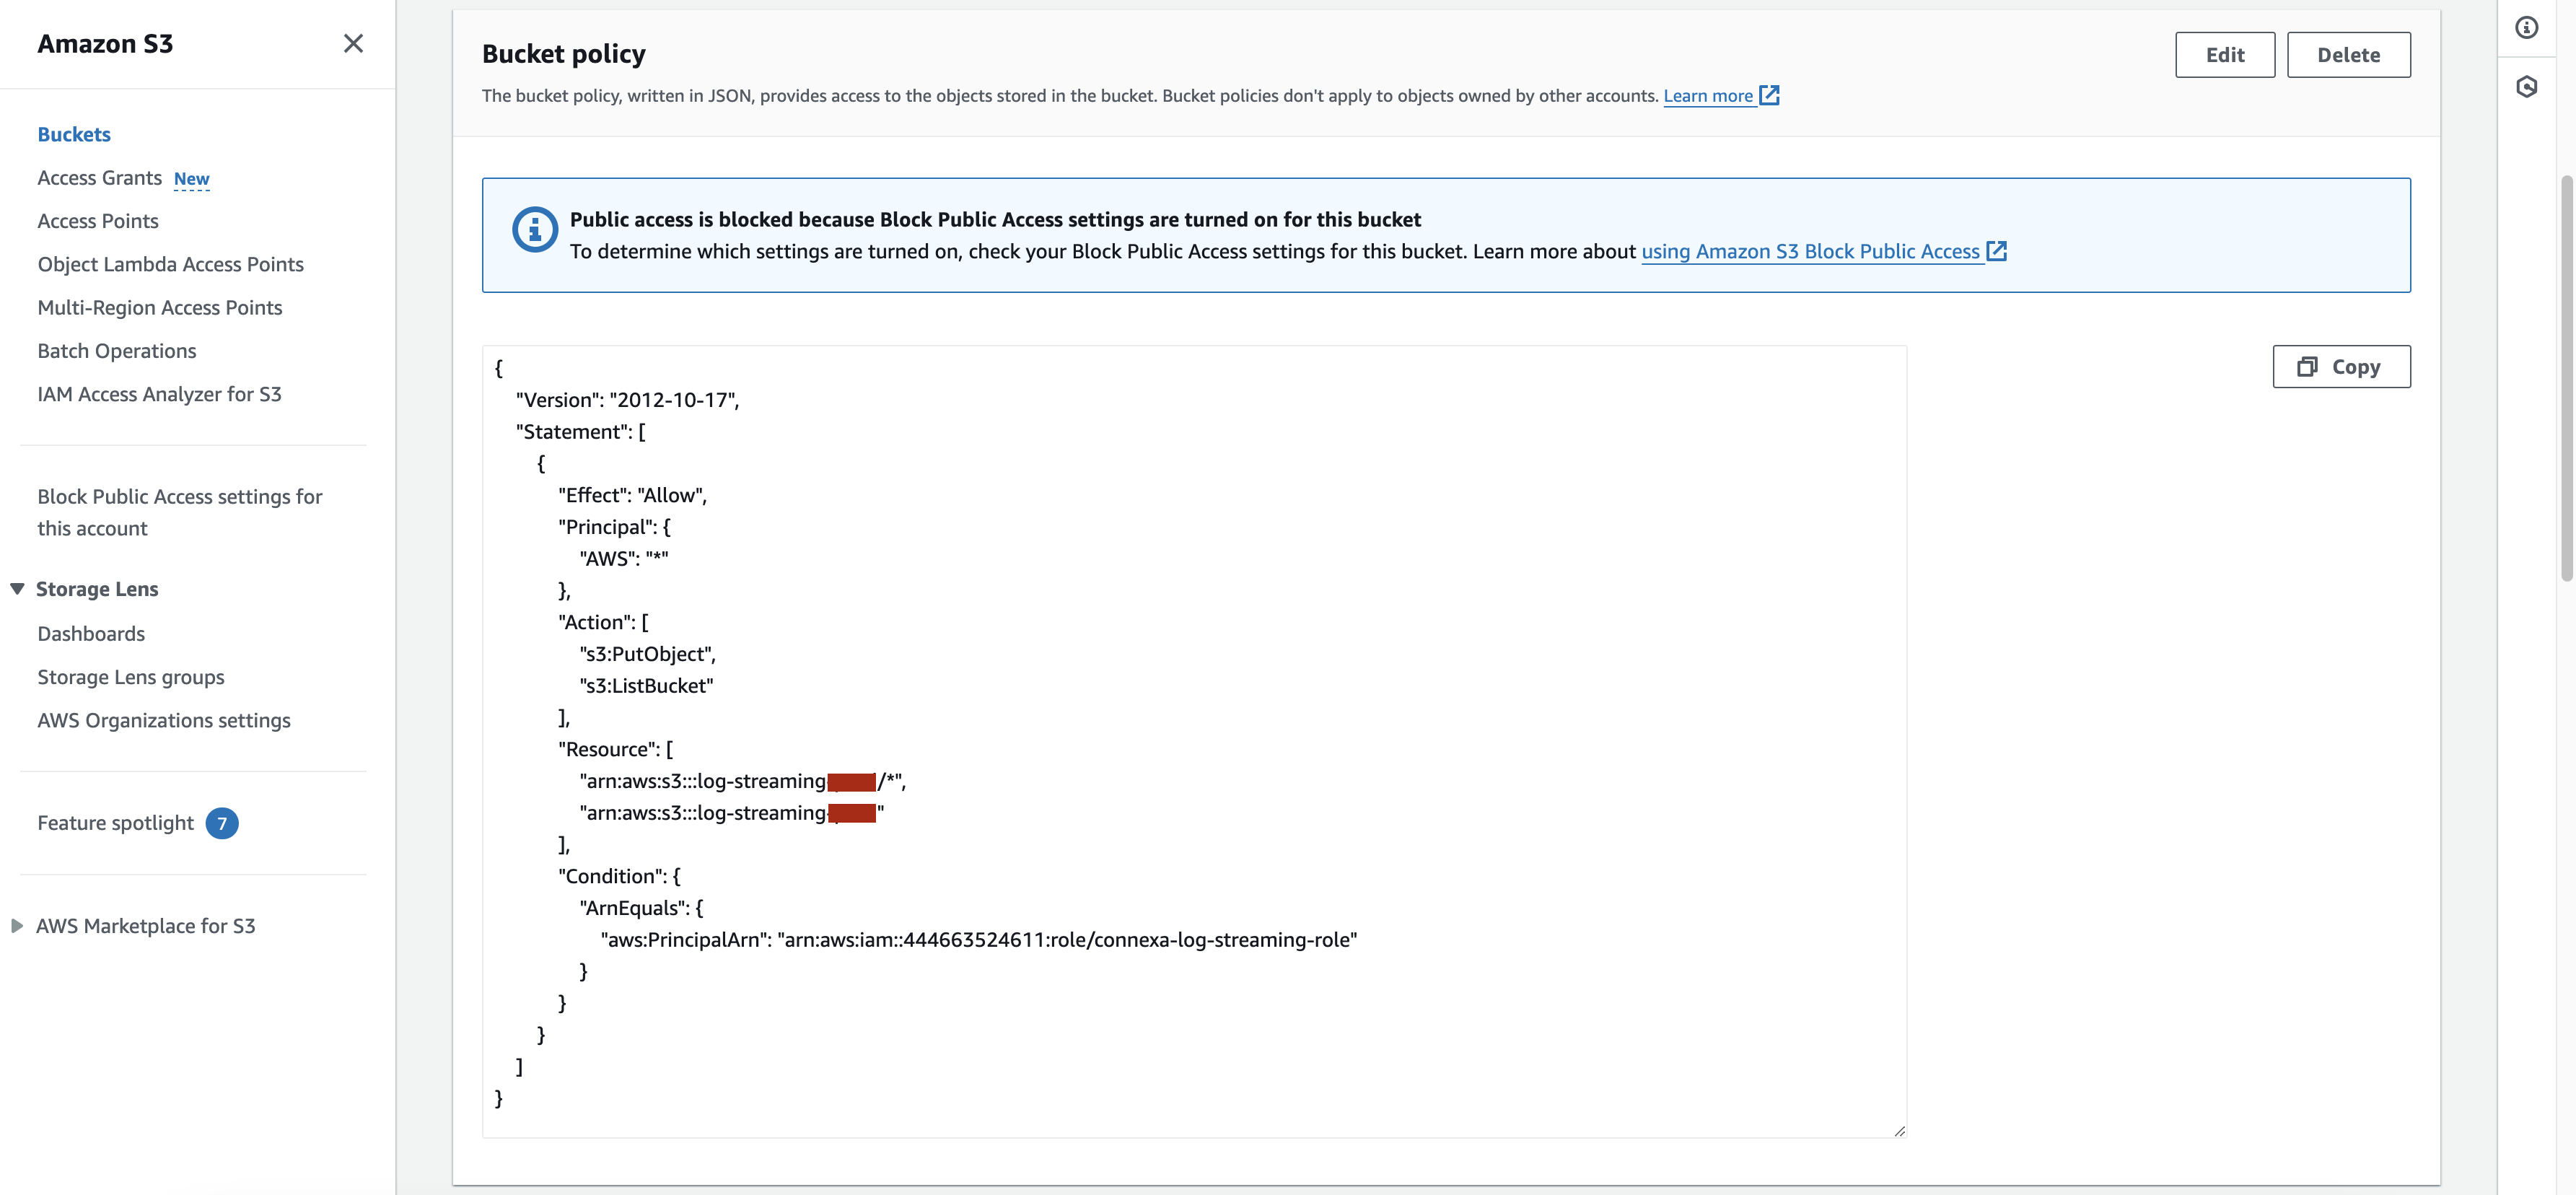The width and height of the screenshot is (2576, 1195).
Task: Click the Edit button for bucket policy
Action: (x=2225, y=54)
